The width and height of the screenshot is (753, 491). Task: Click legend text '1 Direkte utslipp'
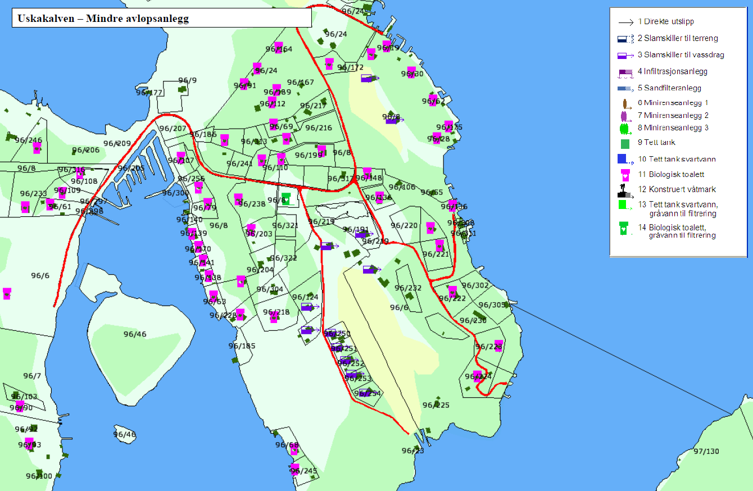(x=665, y=22)
